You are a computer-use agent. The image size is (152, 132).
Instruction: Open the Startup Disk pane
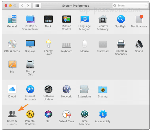click(x=30, y=65)
